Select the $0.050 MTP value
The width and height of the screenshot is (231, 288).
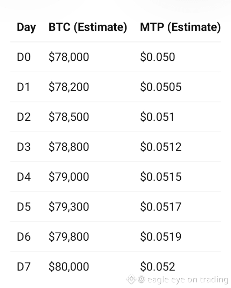click(157, 57)
